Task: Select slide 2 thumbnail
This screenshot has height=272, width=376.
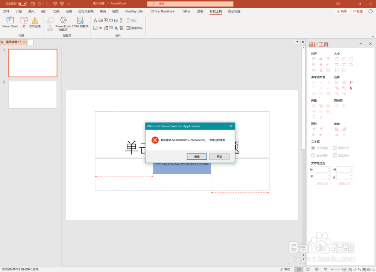Action: (33, 95)
